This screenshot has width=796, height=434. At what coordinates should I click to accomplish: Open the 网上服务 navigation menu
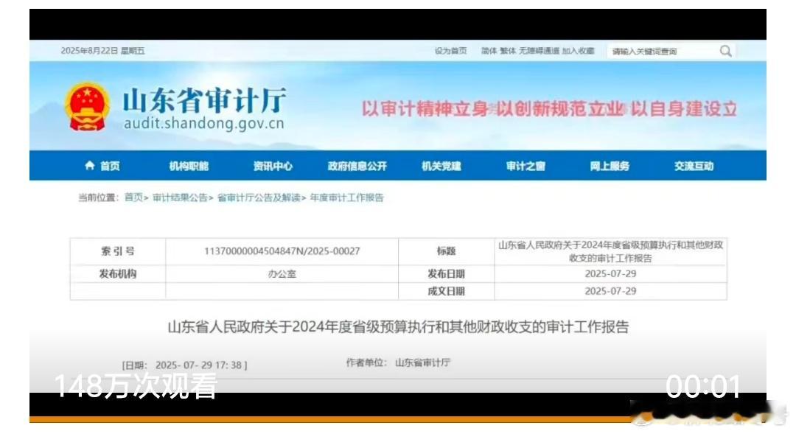click(610, 166)
